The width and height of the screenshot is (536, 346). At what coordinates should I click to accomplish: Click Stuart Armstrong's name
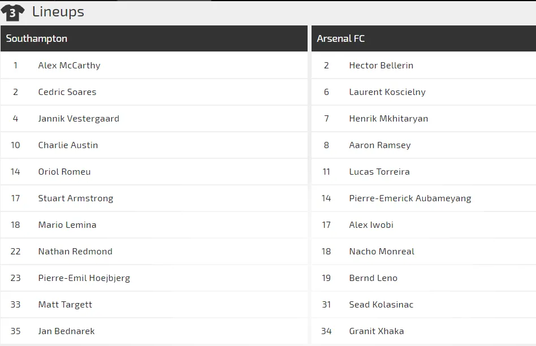click(x=76, y=198)
